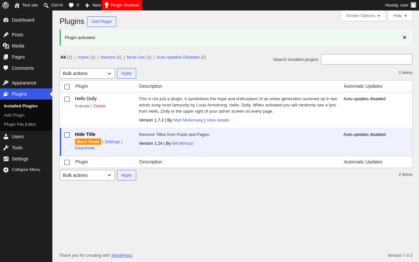Screen dimensions: 419x262
Task: Click the Tools wrench icon
Action: point(6,148)
